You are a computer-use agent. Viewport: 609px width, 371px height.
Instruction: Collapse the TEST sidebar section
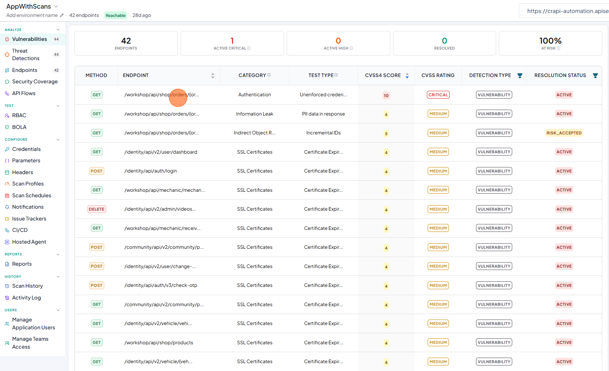(58, 106)
